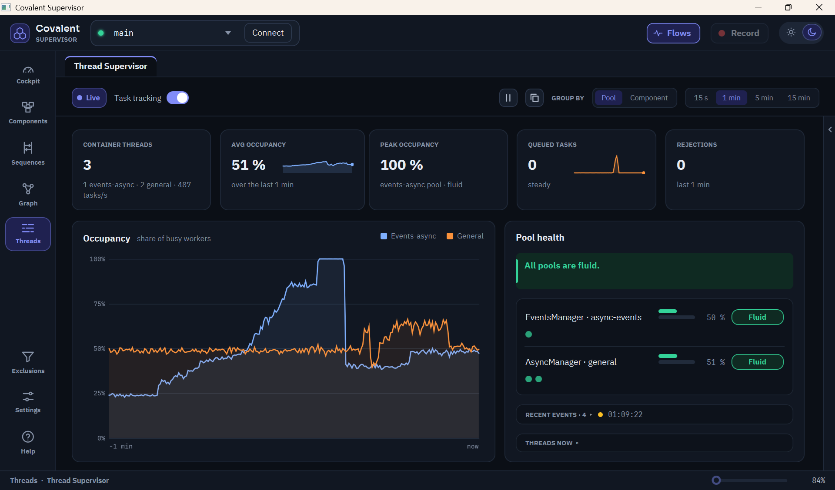
Task: Open the Graph view
Action: pos(28,194)
